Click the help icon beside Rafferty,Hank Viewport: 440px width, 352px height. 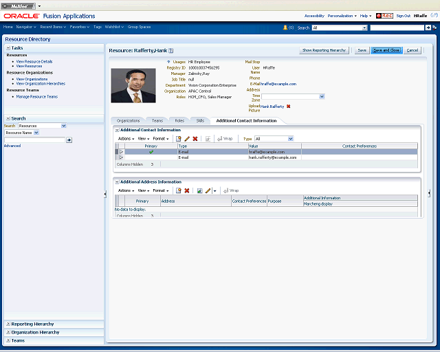(171, 51)
